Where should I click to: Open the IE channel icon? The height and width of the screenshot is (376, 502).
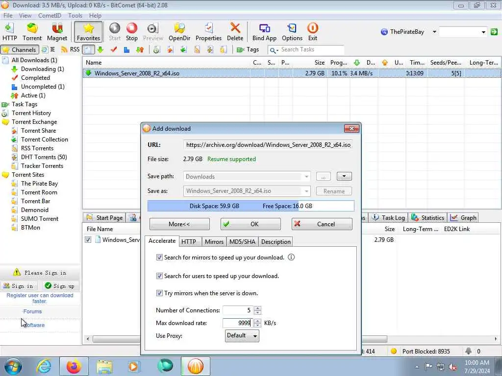49,49
